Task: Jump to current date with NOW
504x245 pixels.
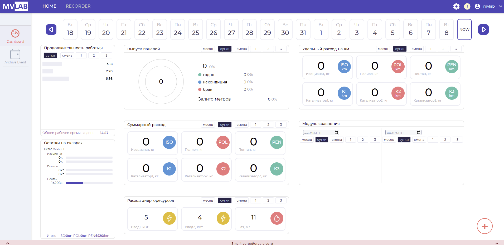Action: click(464, 29)
